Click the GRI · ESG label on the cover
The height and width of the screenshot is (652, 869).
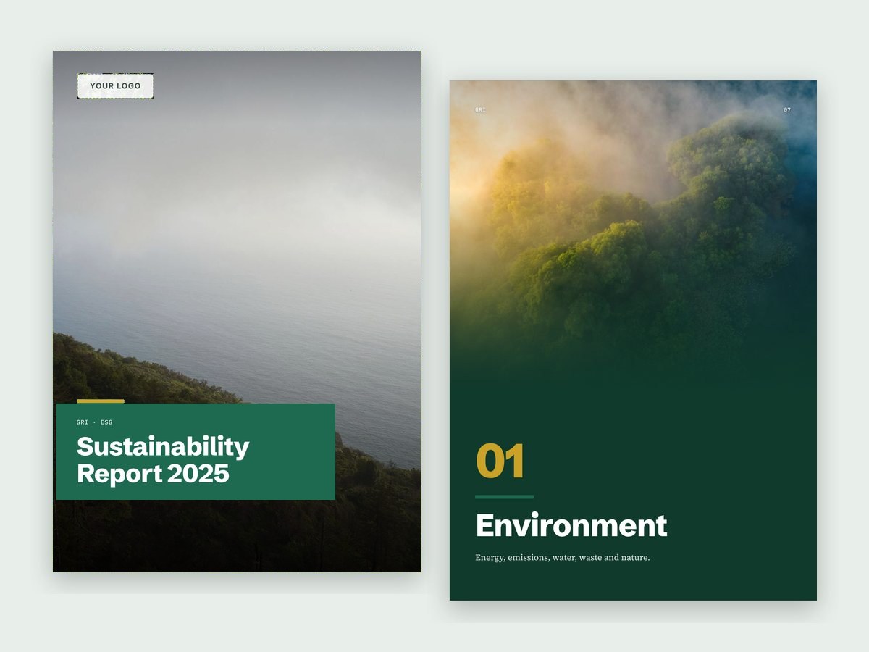pyautogui.click(x=94, y=422)
